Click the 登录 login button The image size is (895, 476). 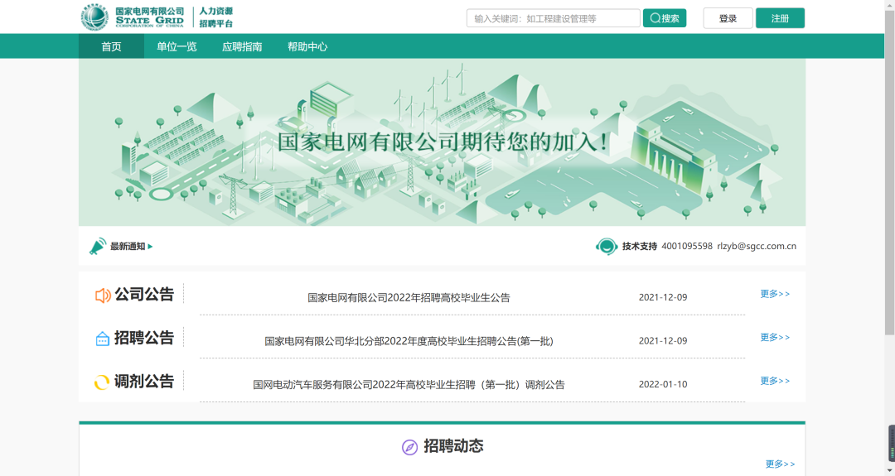click(728, 18)
